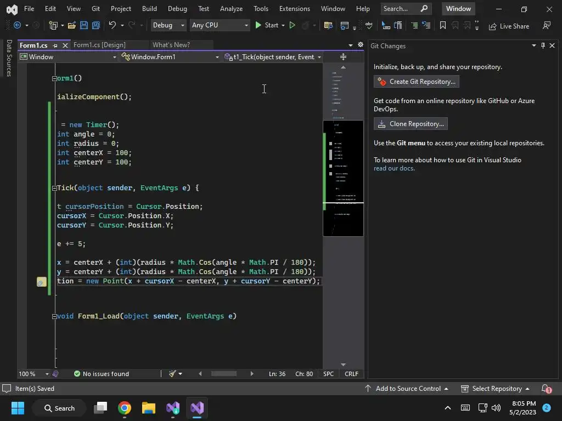Click the Search box in title bar

tap(405, 9)
